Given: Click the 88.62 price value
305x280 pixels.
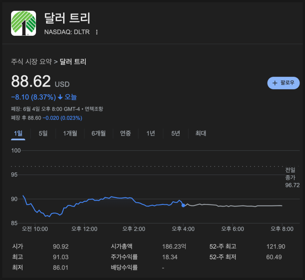Looking at the screenshot, I should click(x=31, y=81).
